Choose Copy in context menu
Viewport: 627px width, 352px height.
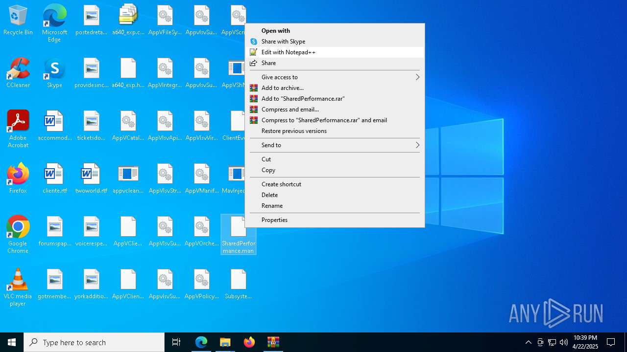(335, 170)
